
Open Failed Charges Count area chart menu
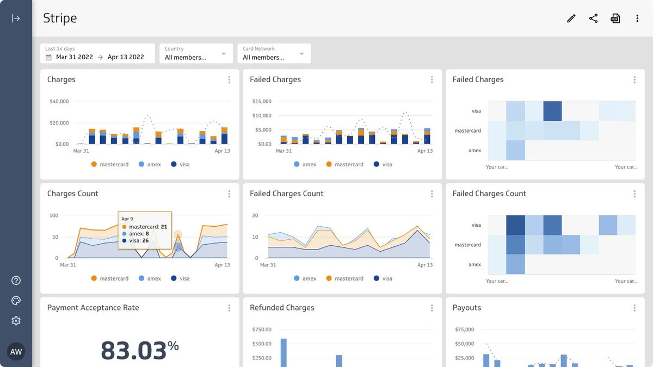point(432,194)
